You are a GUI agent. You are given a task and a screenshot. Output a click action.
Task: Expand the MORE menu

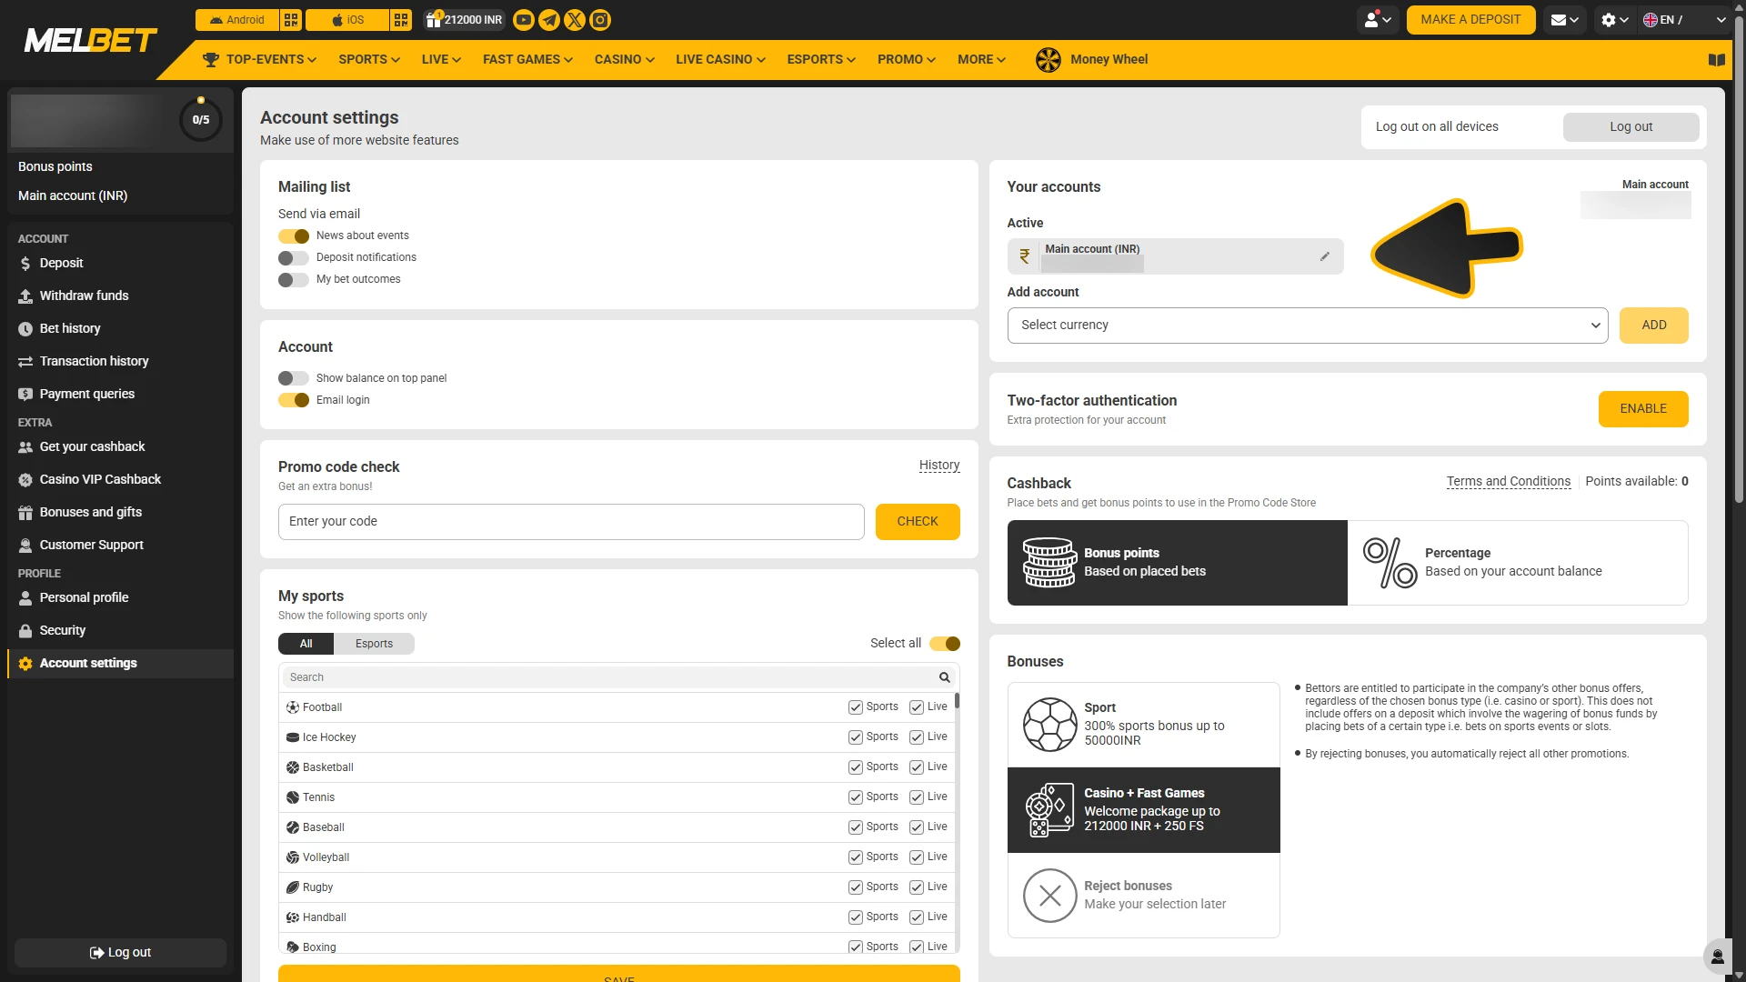coord(981,60)
